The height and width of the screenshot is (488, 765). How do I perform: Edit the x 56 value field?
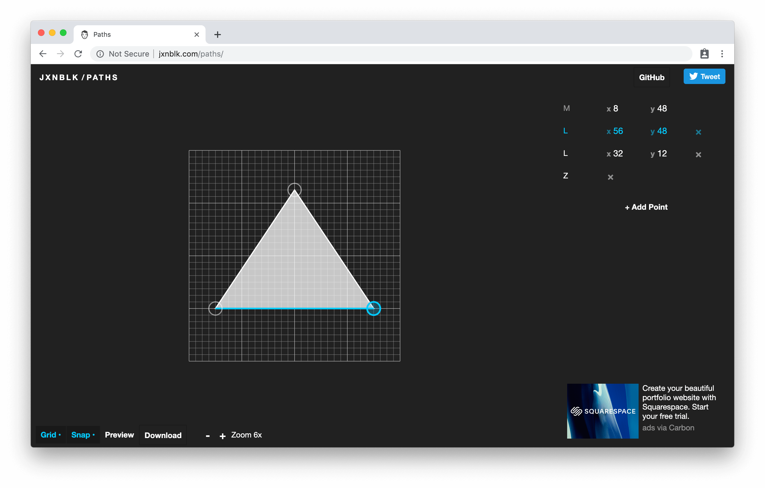(618, 131)
